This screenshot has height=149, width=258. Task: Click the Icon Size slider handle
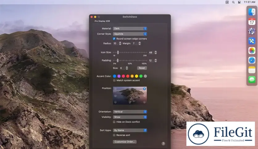(x=118, y=52)
